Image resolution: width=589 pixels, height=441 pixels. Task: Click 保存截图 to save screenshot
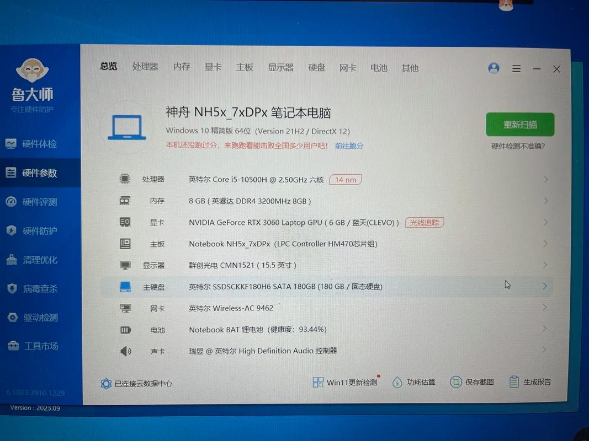tap(456, 382)
